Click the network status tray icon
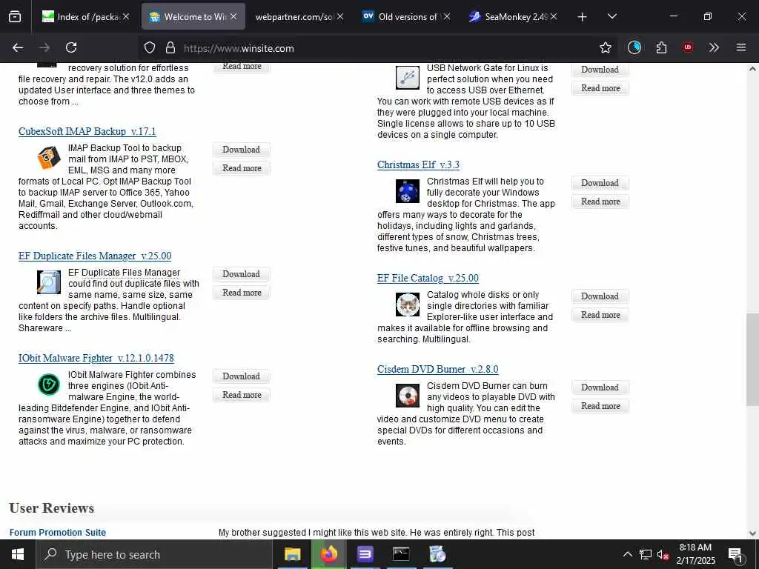Screen dimensions: 759x569 pyautogui.click(x=646, y=554)
